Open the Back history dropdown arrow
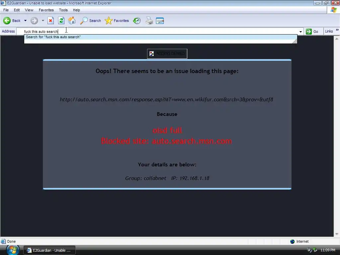The image size is (340, 255). pyautogui.click(x=25, y=21)
